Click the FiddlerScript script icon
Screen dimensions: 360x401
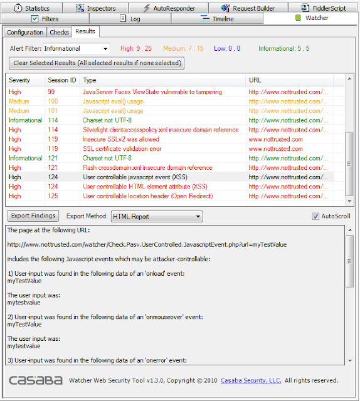coord(305,8)
